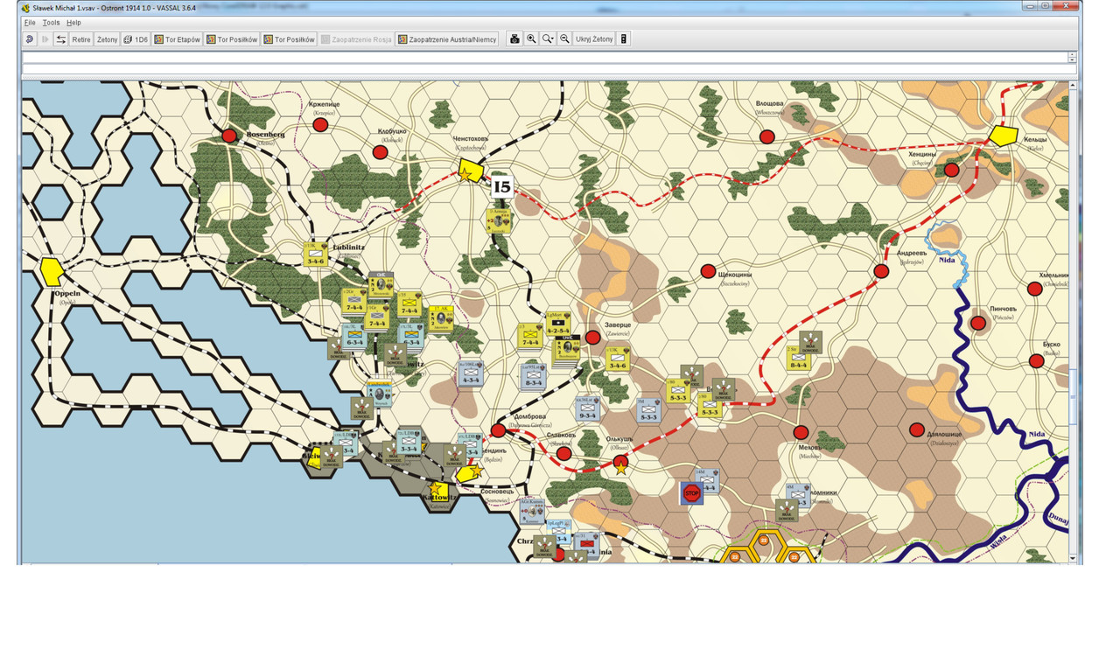1120x663 pixels.
Task: Select the 17.AK leader counter
Action: 441,319
